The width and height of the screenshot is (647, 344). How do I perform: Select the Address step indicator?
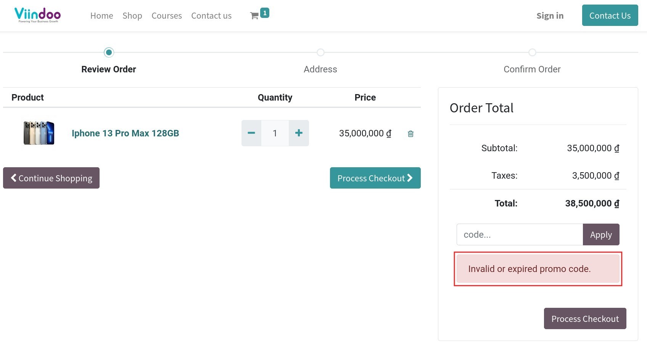point(320,53)
